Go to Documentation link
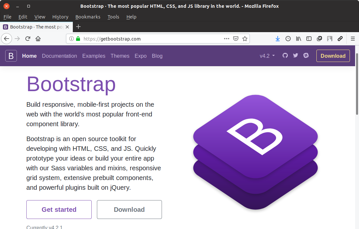359x229 pixels. pos(60,56)
